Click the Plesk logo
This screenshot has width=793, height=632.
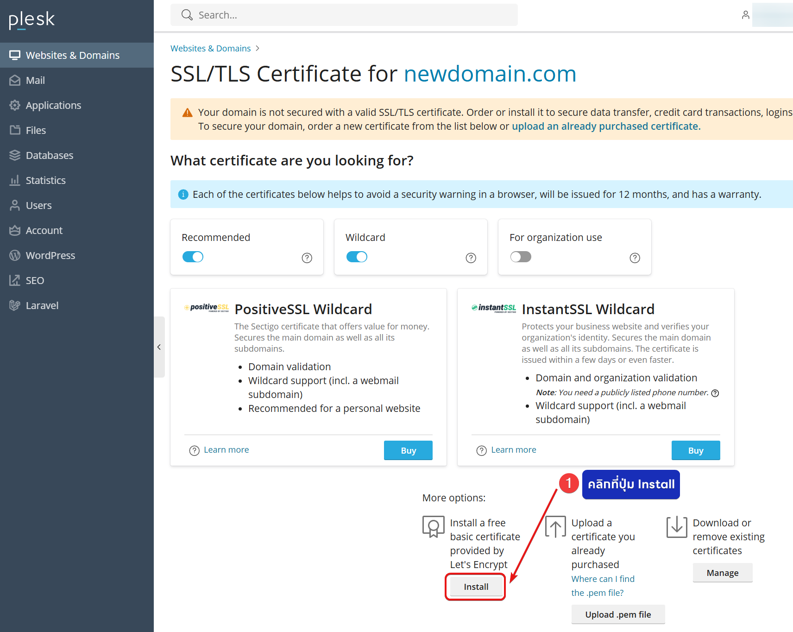coord(31,19)
